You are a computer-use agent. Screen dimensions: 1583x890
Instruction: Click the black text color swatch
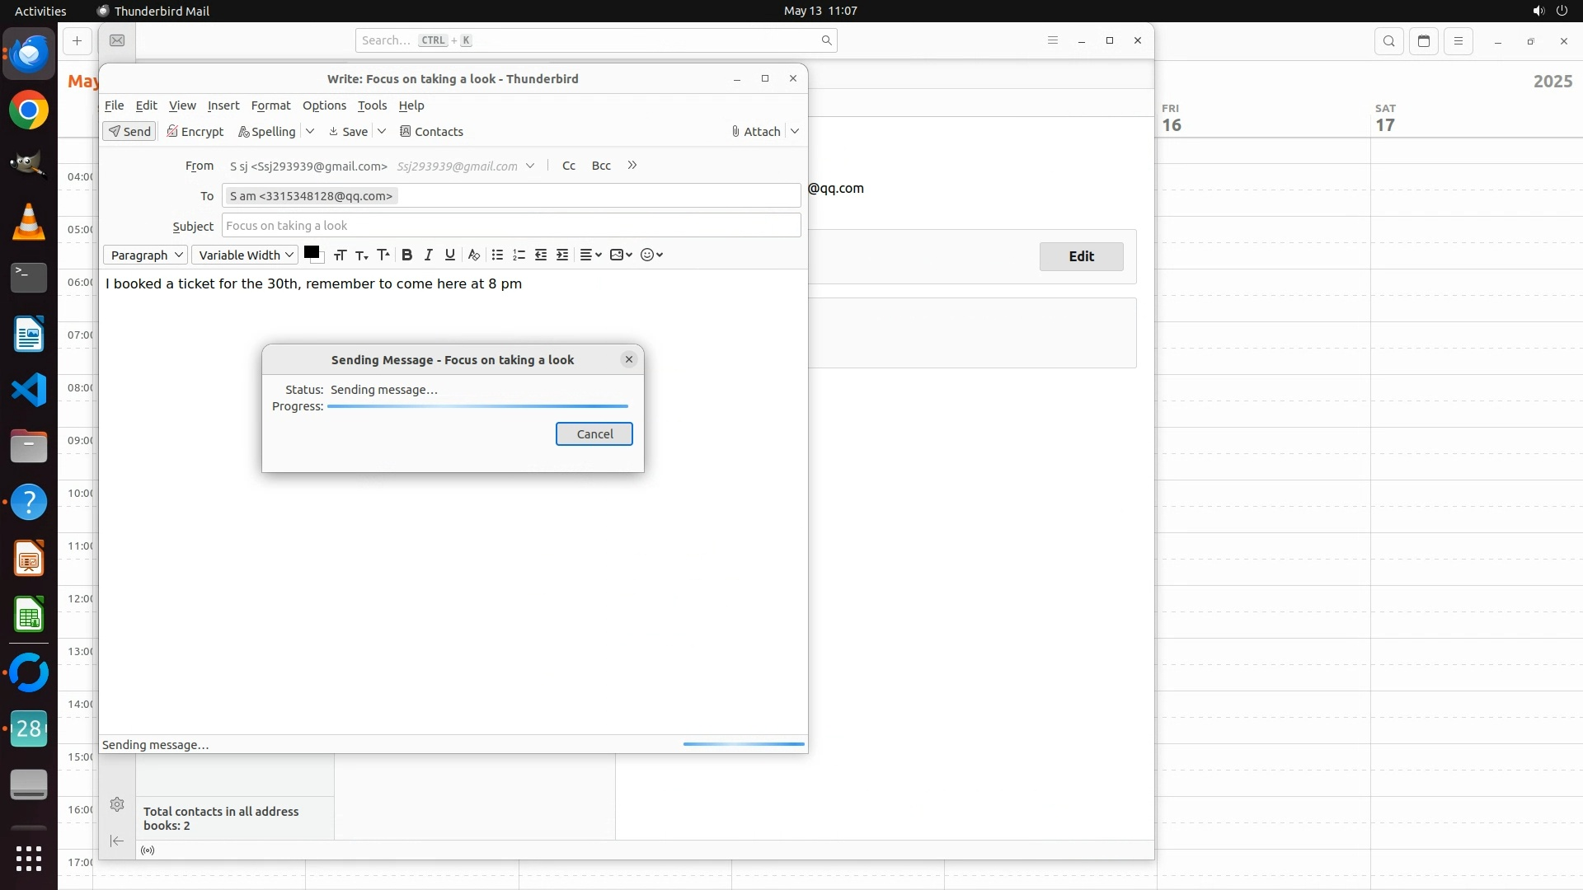(x=311, y=253)
